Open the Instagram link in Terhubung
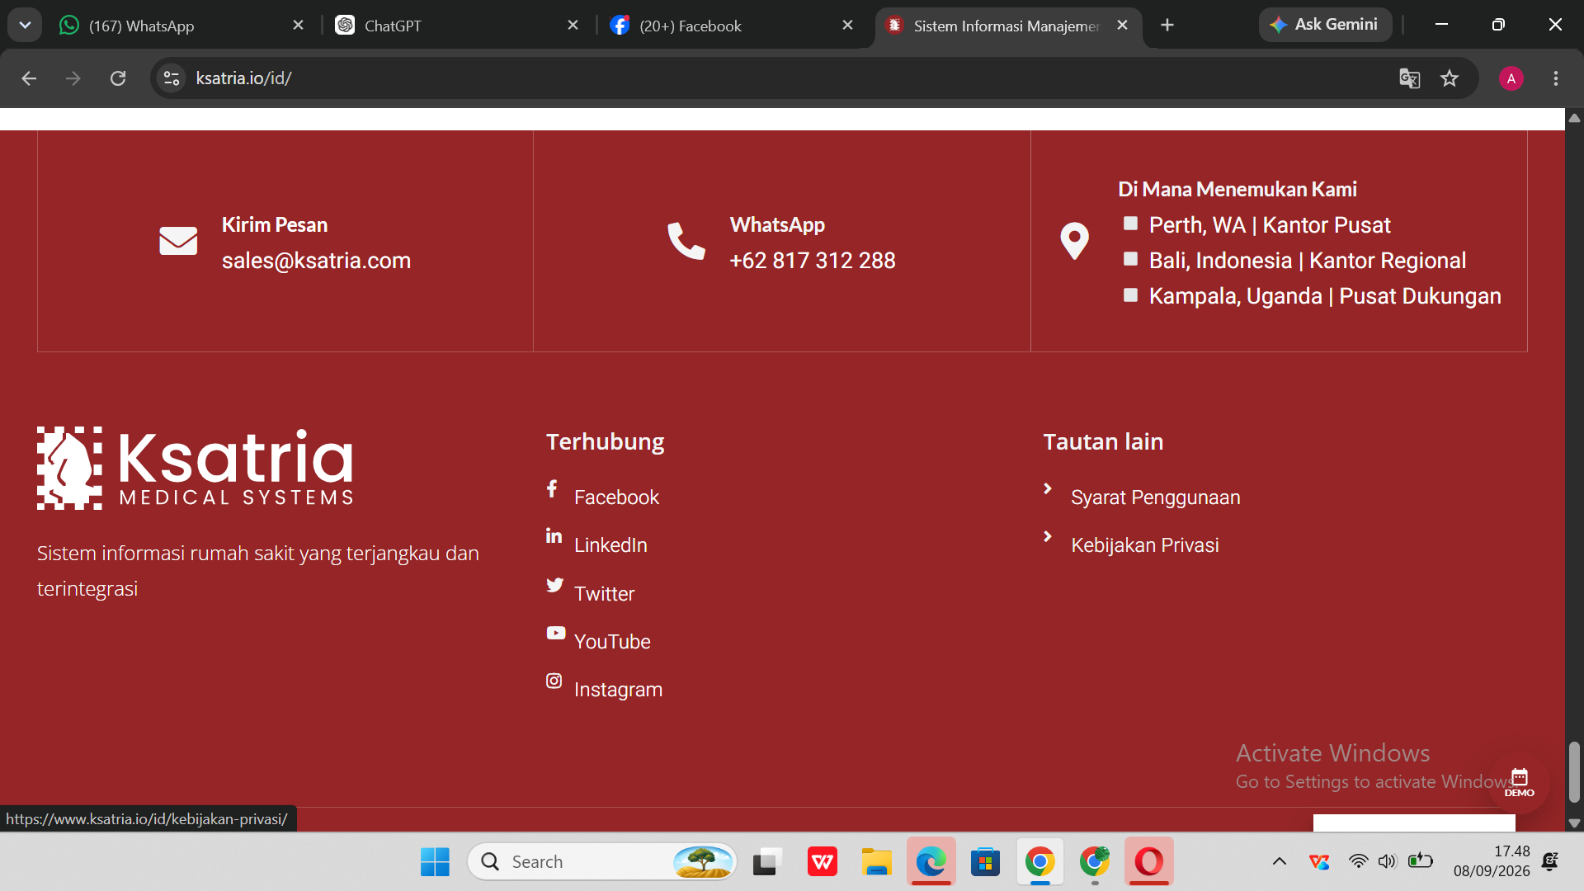1584x891 pixels. pyautogui.click(x=618, y=690)
